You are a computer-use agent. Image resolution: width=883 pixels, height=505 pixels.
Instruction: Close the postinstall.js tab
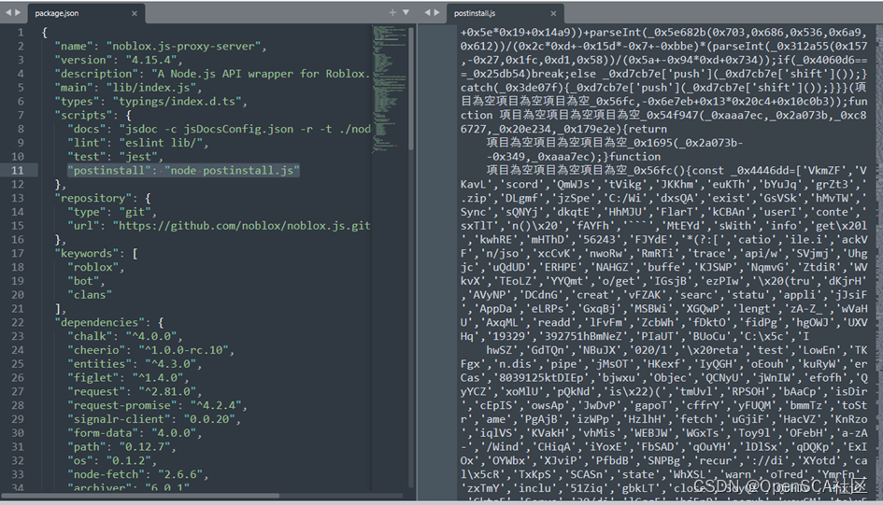pos(553,13)
